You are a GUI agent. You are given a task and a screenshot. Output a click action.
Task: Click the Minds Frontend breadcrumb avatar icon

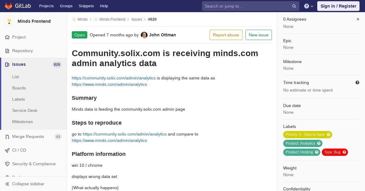tap(96, 19)
